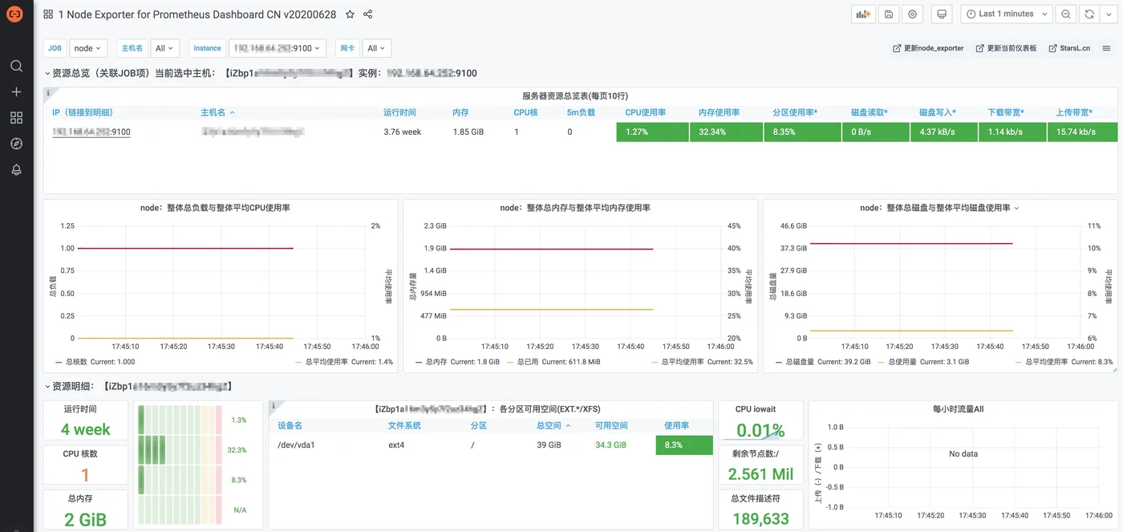Click the 8.3% bar gauge row

tap(193, 480)
